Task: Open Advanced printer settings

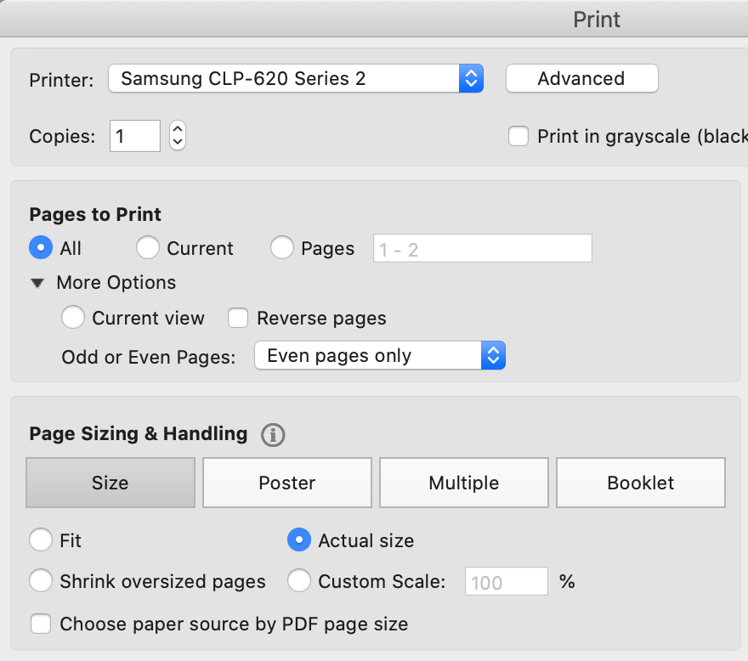Action: pyautogui.click(x=581, y=78)
